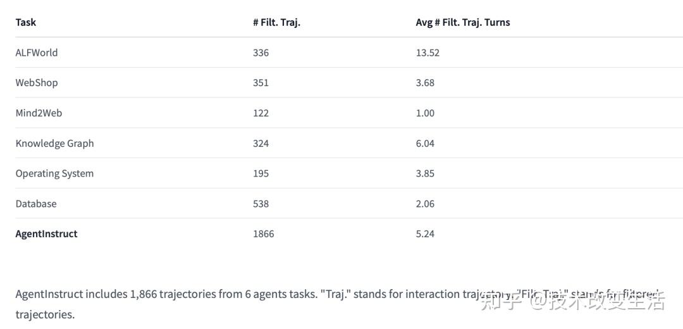Select the Mind2Web task cell
The image size is (683, 329).
[39, 113]
